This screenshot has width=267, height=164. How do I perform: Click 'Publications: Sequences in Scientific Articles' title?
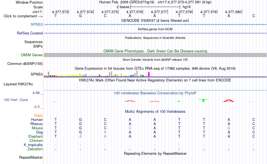[x=155, y=38]
